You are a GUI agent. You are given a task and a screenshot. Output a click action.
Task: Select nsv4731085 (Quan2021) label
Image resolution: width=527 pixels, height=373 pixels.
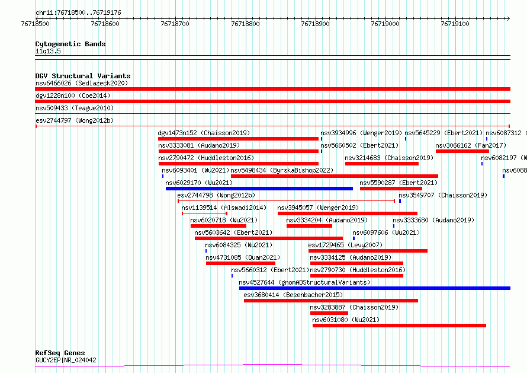[x=243, y=257]
